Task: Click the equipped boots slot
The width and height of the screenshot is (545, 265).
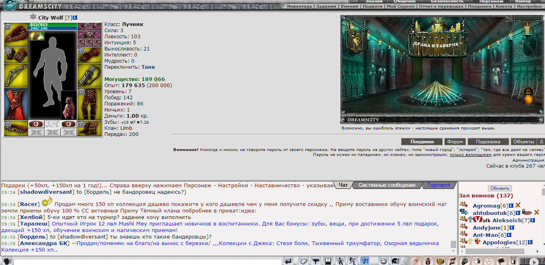Action: [x=89, y=128]
